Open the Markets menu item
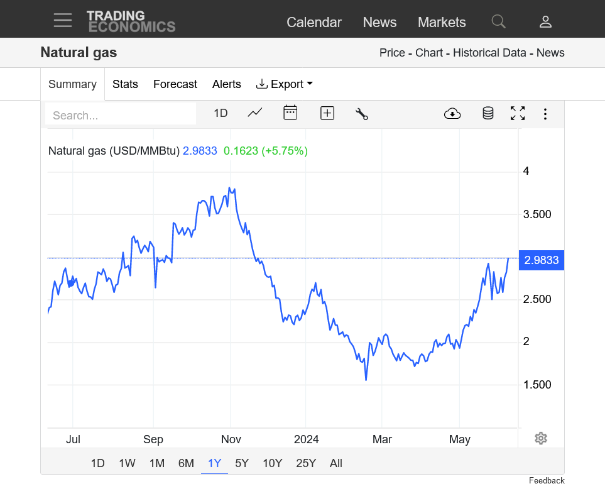 tap(442, 23)
